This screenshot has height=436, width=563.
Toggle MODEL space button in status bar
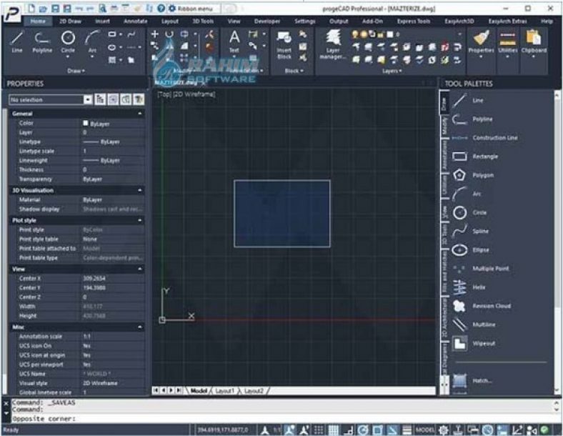click(x=425, y=430)
